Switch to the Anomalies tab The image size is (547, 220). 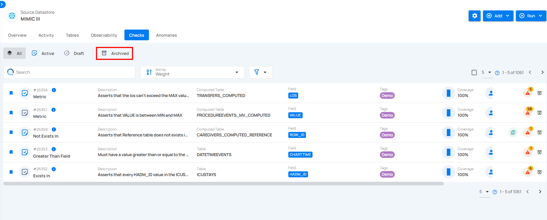[x=166, y=35]
